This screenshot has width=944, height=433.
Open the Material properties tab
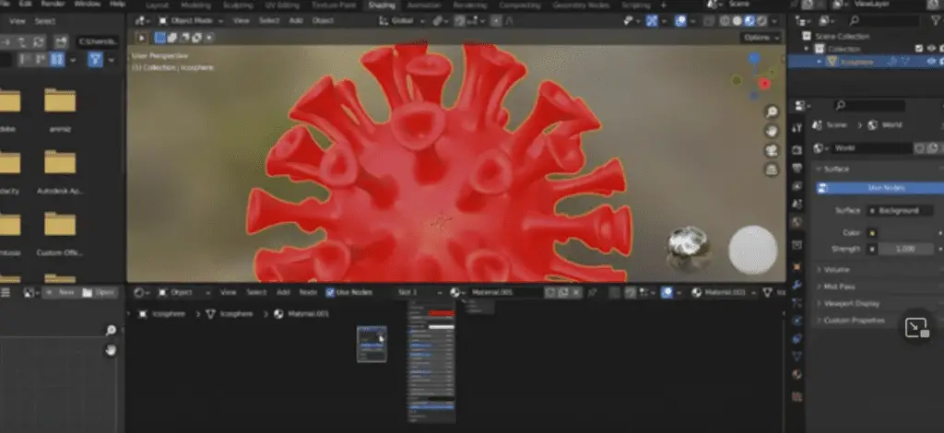click(797, 375)
